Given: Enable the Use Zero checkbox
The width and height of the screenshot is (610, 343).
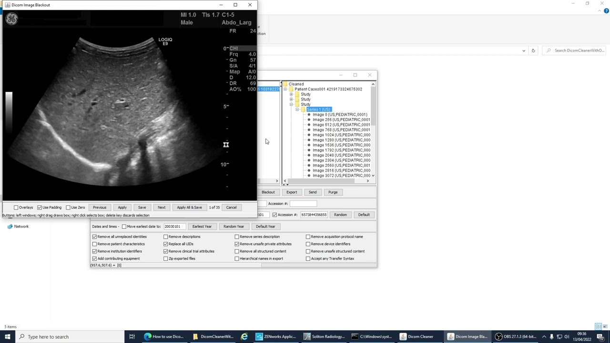Looking at the screenshot, I should point(68,207).
